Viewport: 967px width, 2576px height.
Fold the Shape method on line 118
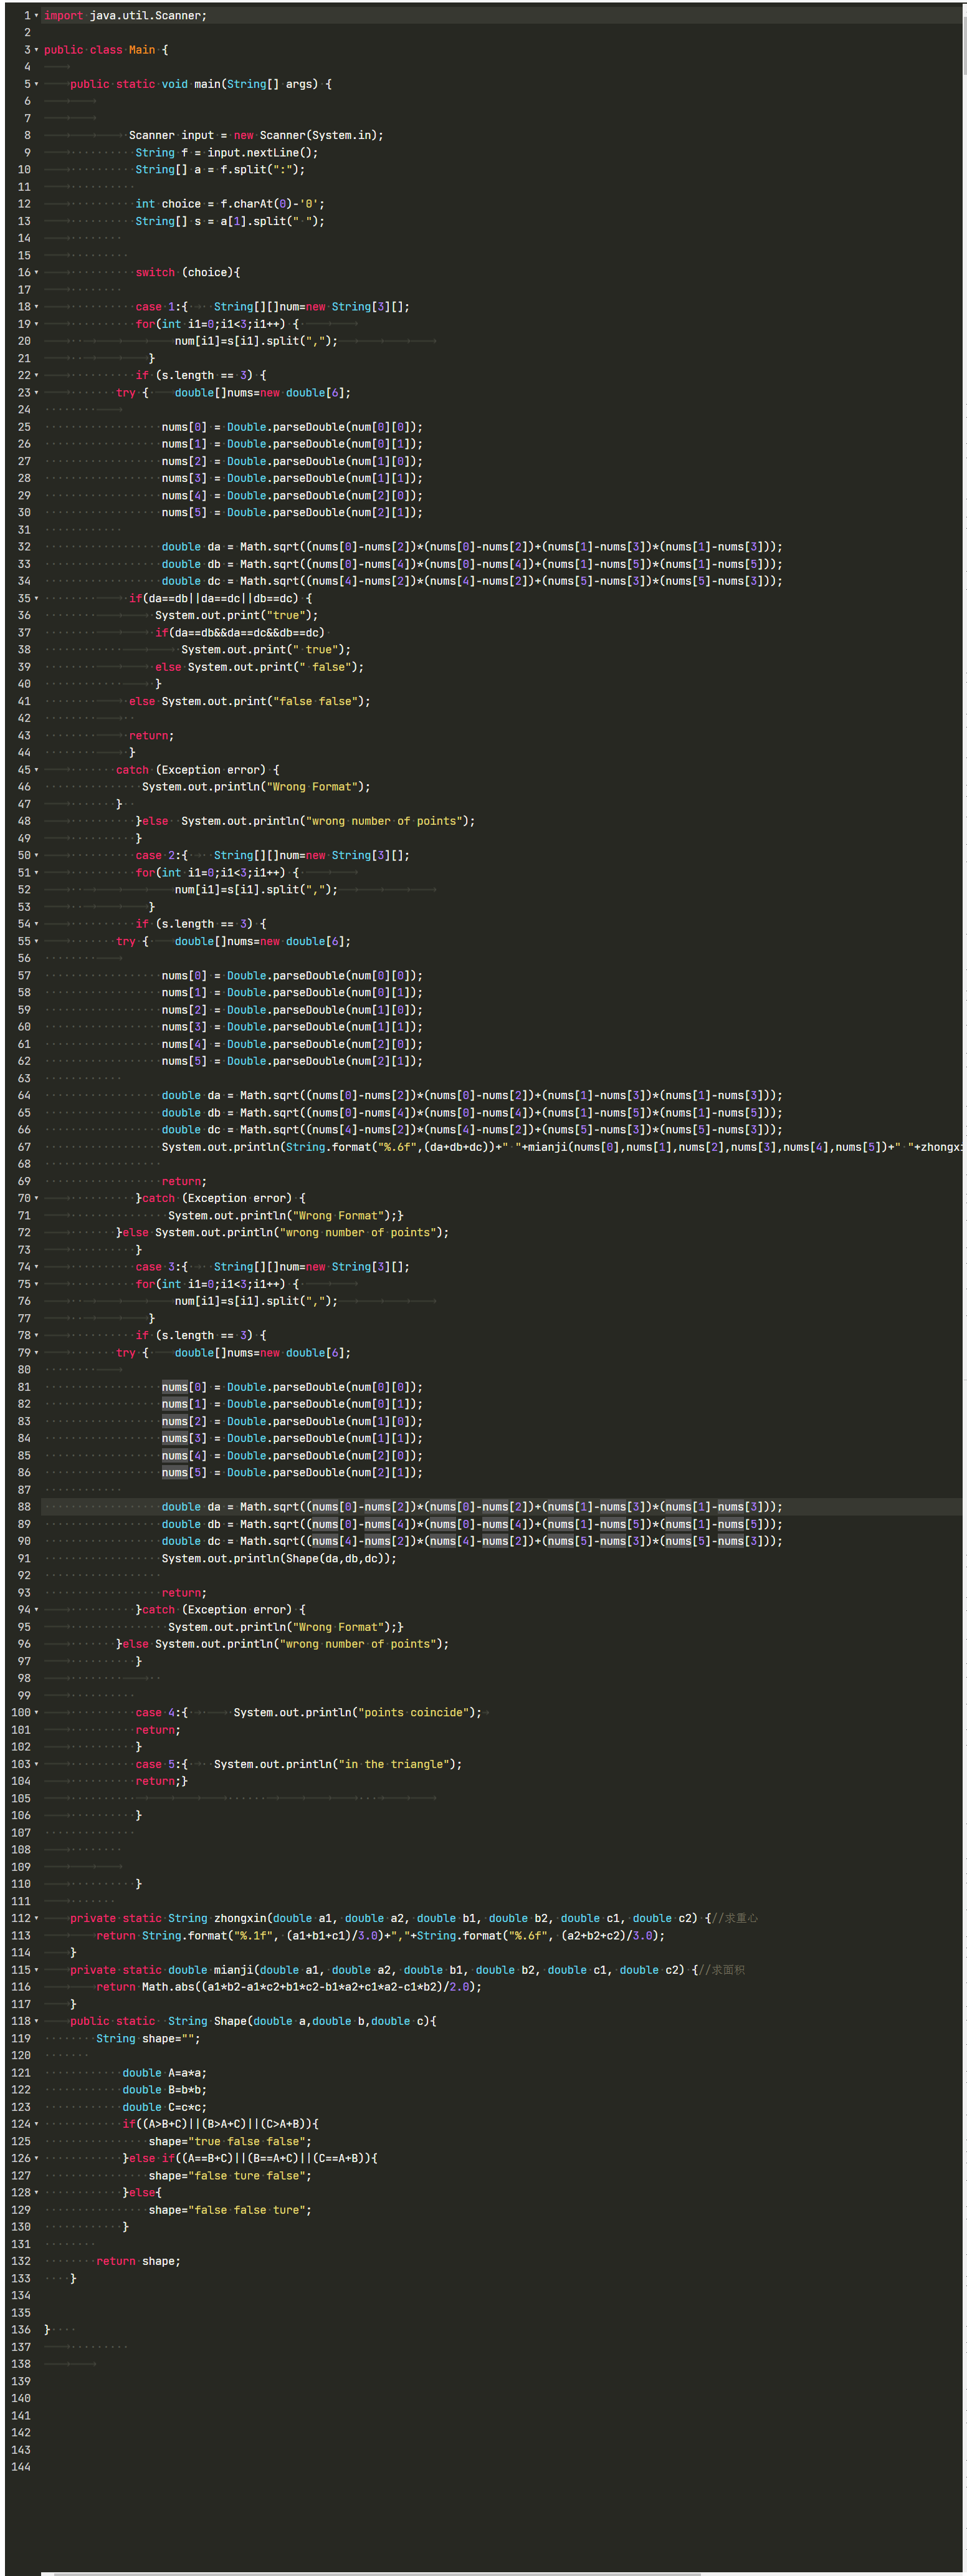coord(37,2021)
